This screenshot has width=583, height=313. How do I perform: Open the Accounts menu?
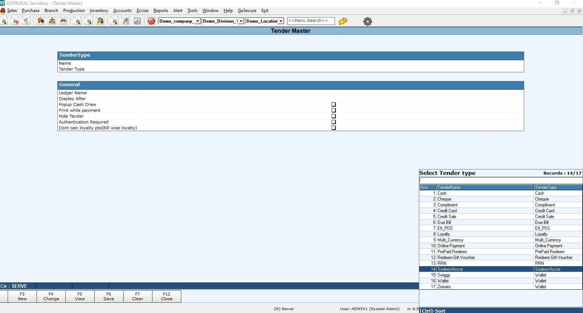point(122,11)
